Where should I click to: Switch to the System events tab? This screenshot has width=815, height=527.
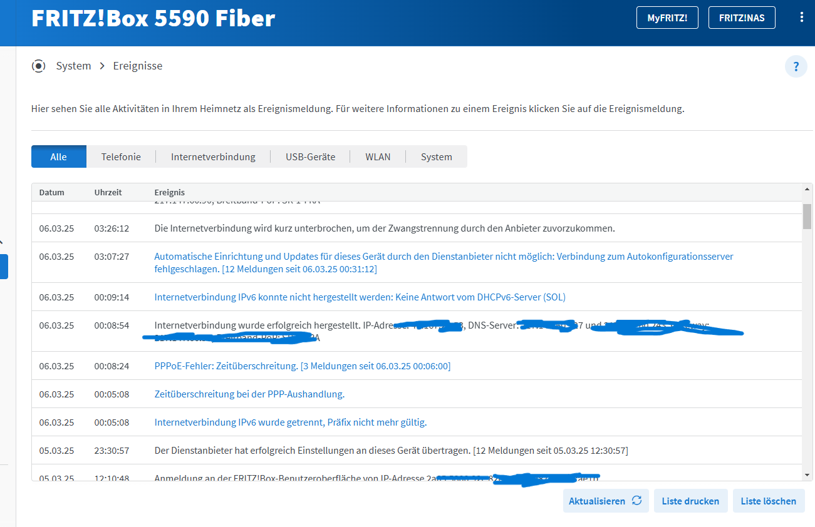point(437,156)
